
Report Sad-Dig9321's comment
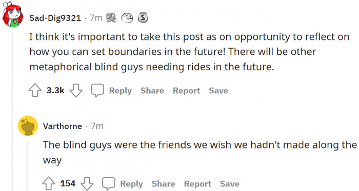[186, 91]
